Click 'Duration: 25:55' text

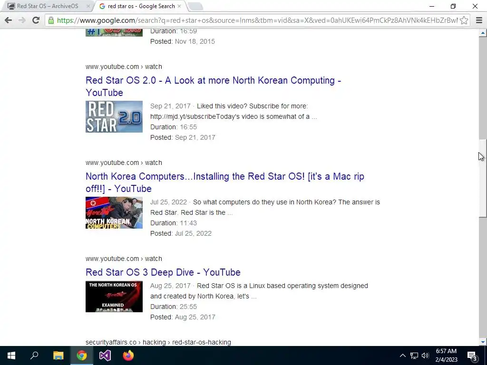173,307
